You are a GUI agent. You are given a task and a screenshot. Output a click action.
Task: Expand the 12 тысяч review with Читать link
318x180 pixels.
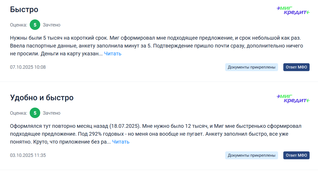[x=121, y=142]
